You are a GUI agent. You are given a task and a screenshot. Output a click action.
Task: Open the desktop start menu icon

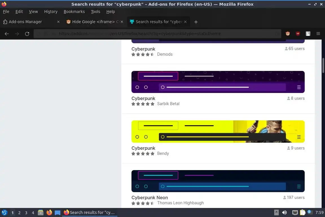(x=4, y=212)
